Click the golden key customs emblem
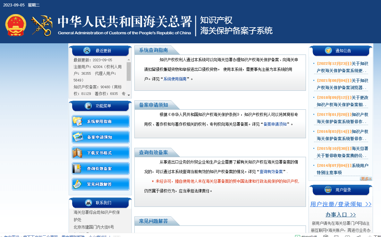Screen dimensions: 381x237 [x=42, y=26]
